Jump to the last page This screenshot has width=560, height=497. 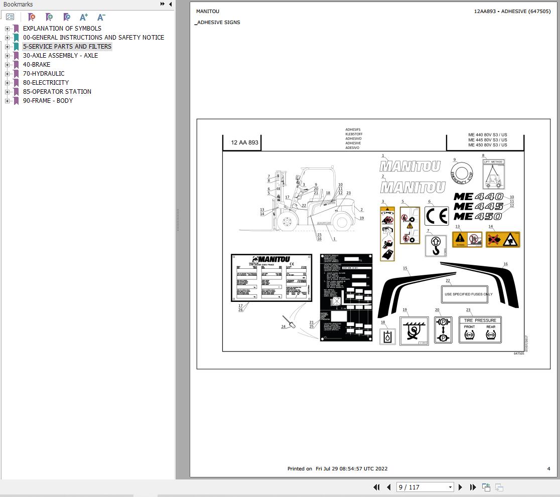coord(473,487)
